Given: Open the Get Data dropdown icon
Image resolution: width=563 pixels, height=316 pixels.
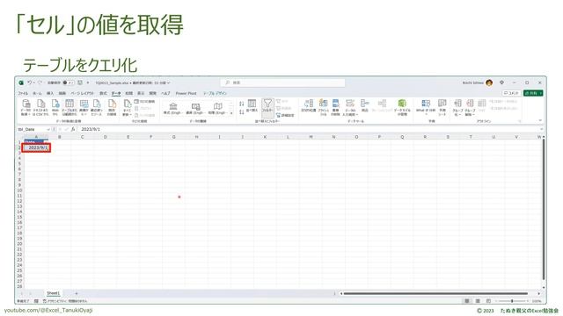Looking at the screenshot, I should [x=26, y=107].
